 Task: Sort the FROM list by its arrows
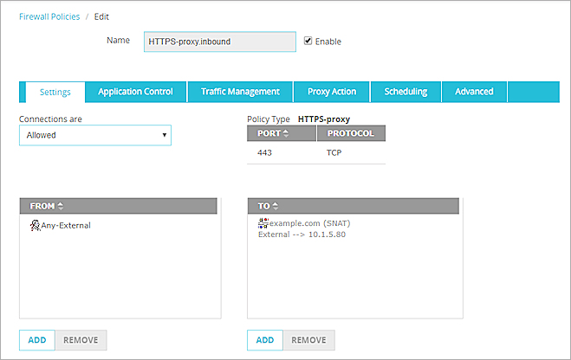[x=61, y=206]
